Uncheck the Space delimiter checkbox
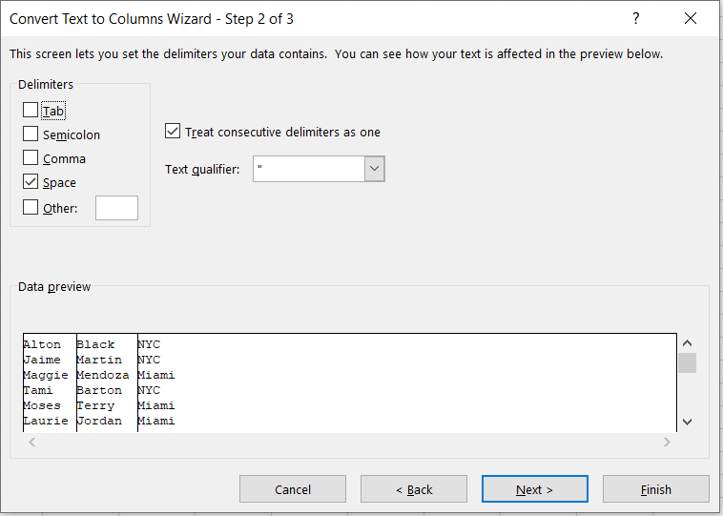 tap(31, 182)
